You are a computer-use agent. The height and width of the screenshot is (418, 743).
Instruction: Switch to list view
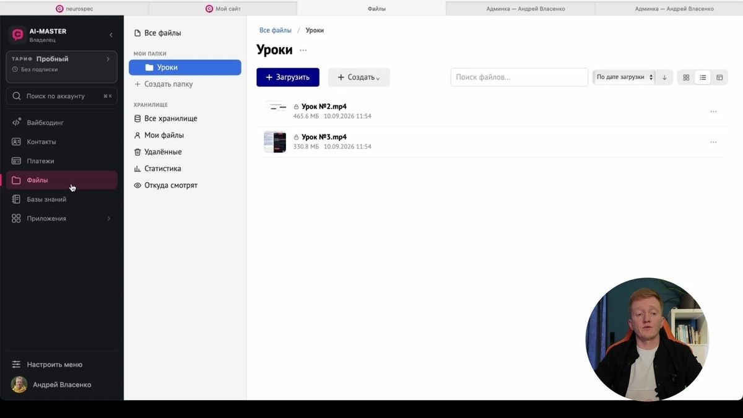coord(703,77)
